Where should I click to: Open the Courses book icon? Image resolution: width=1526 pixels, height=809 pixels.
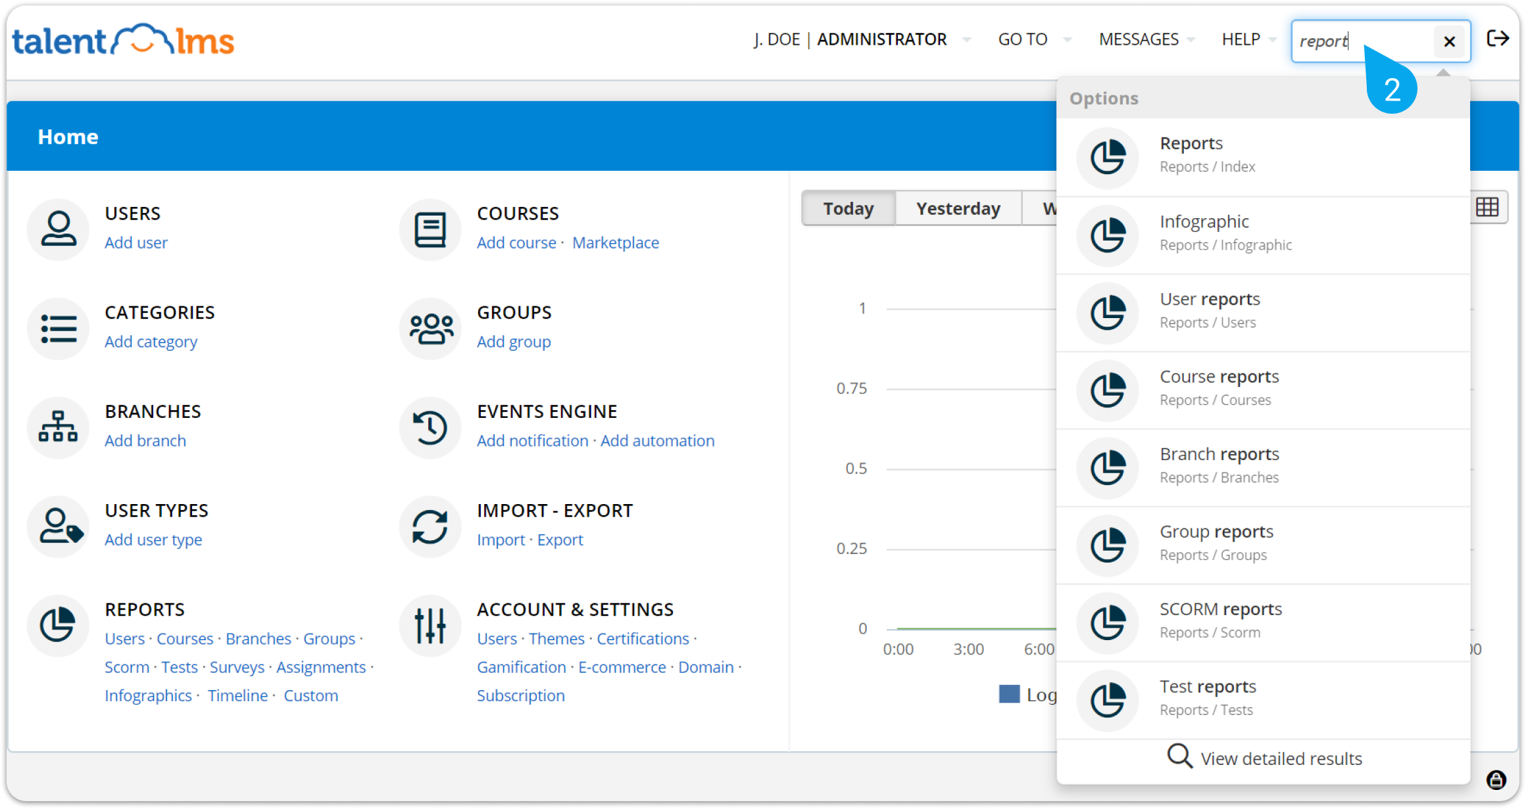[431, 229]
